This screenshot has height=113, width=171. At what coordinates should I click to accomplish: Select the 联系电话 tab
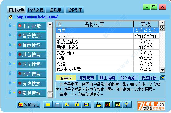(x=128, y=78)
